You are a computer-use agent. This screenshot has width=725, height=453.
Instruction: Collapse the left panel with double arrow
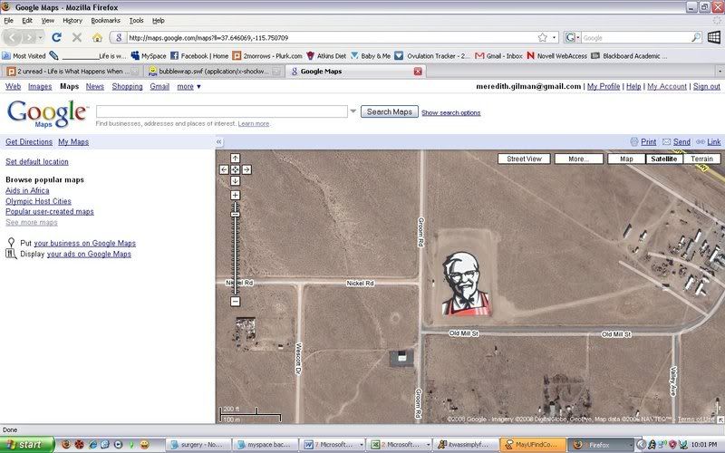click(219, 142)
